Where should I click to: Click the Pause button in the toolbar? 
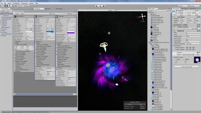[x=100, y=6]
